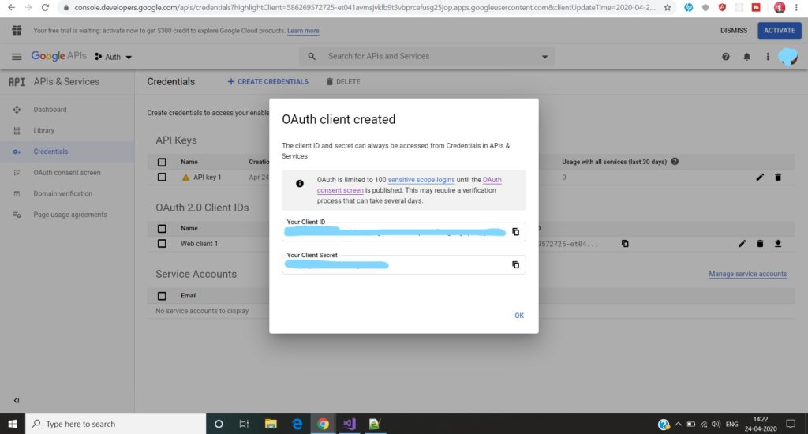This screenshot has height=434, width=808.
Task: Open Domain verification in sidebar
Action: 63,194
